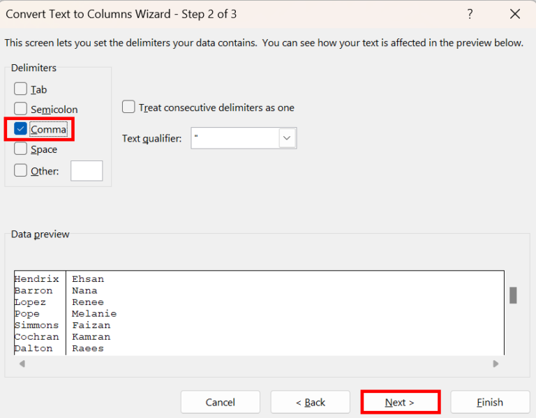Enable Treat consecutive delimiters as one
The height and width of the screenshot is (418, 536).
pyautogui.click(x=128, y=107)
